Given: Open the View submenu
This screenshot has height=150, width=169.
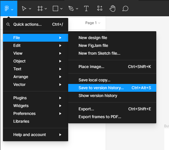Looking at the screenshot, I should [36, 53].
